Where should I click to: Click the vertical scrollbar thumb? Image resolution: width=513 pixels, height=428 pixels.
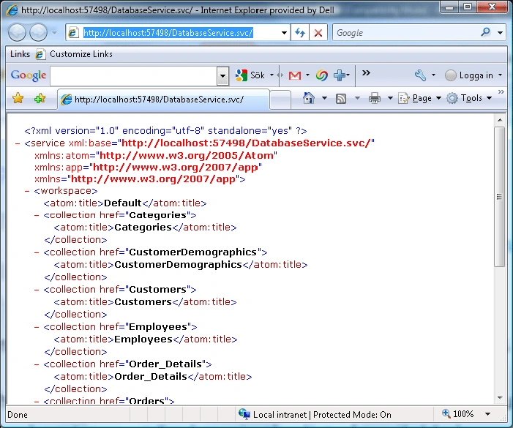500,197
